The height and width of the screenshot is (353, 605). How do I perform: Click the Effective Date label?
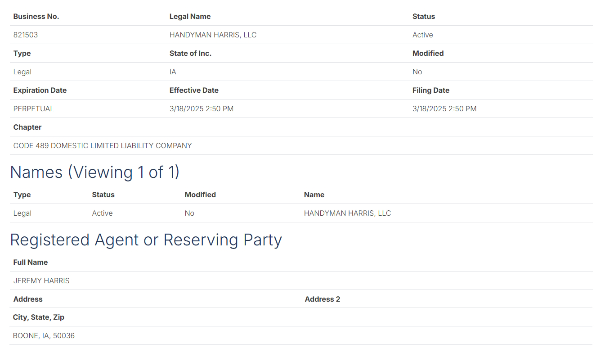click(194, 90)
